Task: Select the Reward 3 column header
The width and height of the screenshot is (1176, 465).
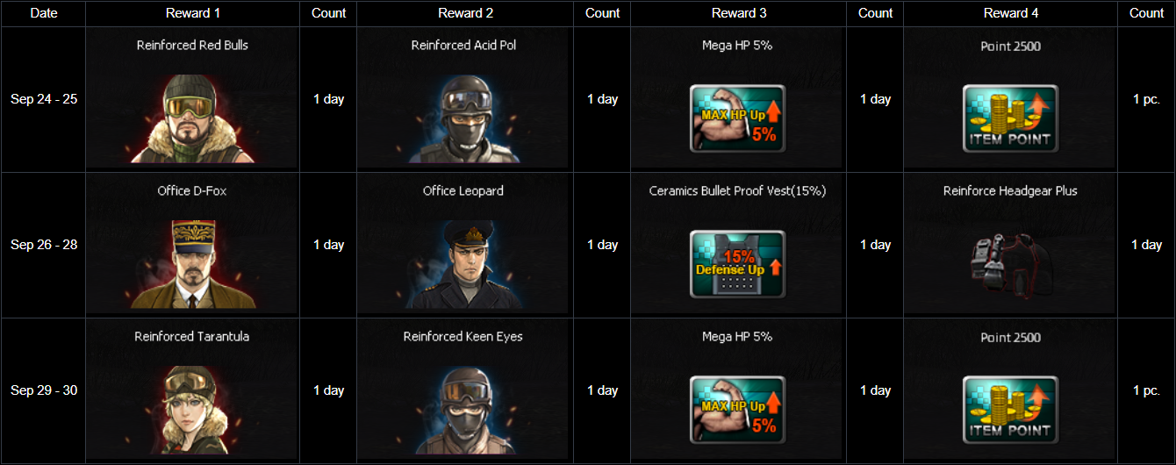Action: 739,13
